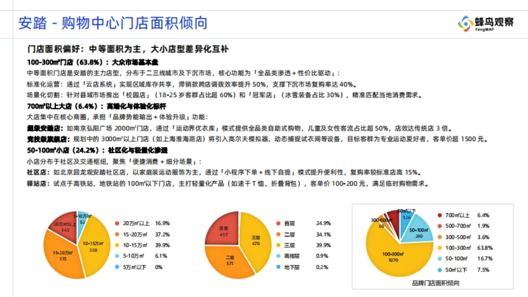Click the blue 地下层 legend dot
The height and width of the screenshot is (297, 528).
click(279, 267)
